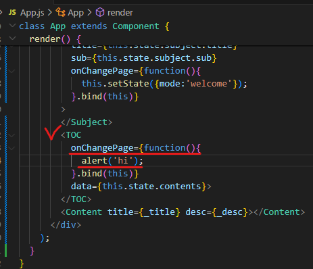Click the data={this.state.contents} attribute
This screenshot has width=313, height=269.
tap(139, 187)
